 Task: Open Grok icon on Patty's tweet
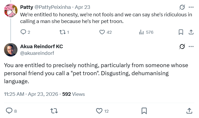182,7
